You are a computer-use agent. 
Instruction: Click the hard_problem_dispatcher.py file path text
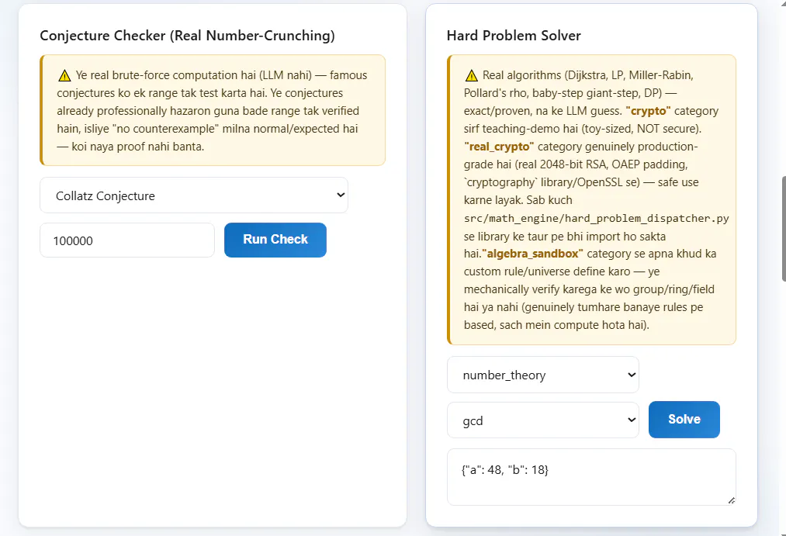[597, 219]
